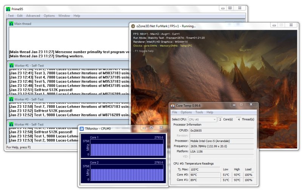Open the Window menu in Prime95
302x191 pixels.
pyautogui.click(x=64, y=16)
